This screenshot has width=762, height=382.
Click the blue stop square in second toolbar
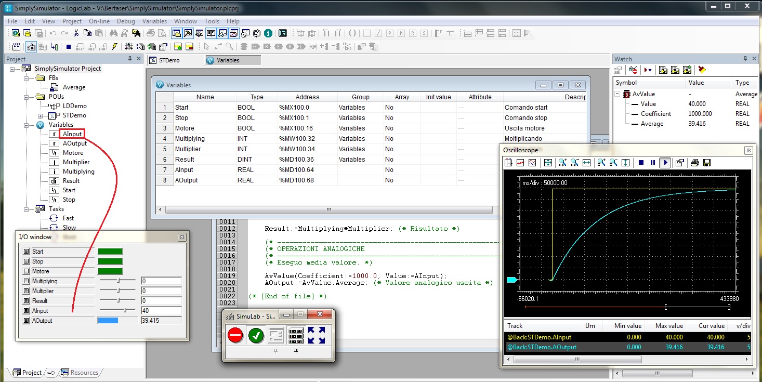point(69,47)
